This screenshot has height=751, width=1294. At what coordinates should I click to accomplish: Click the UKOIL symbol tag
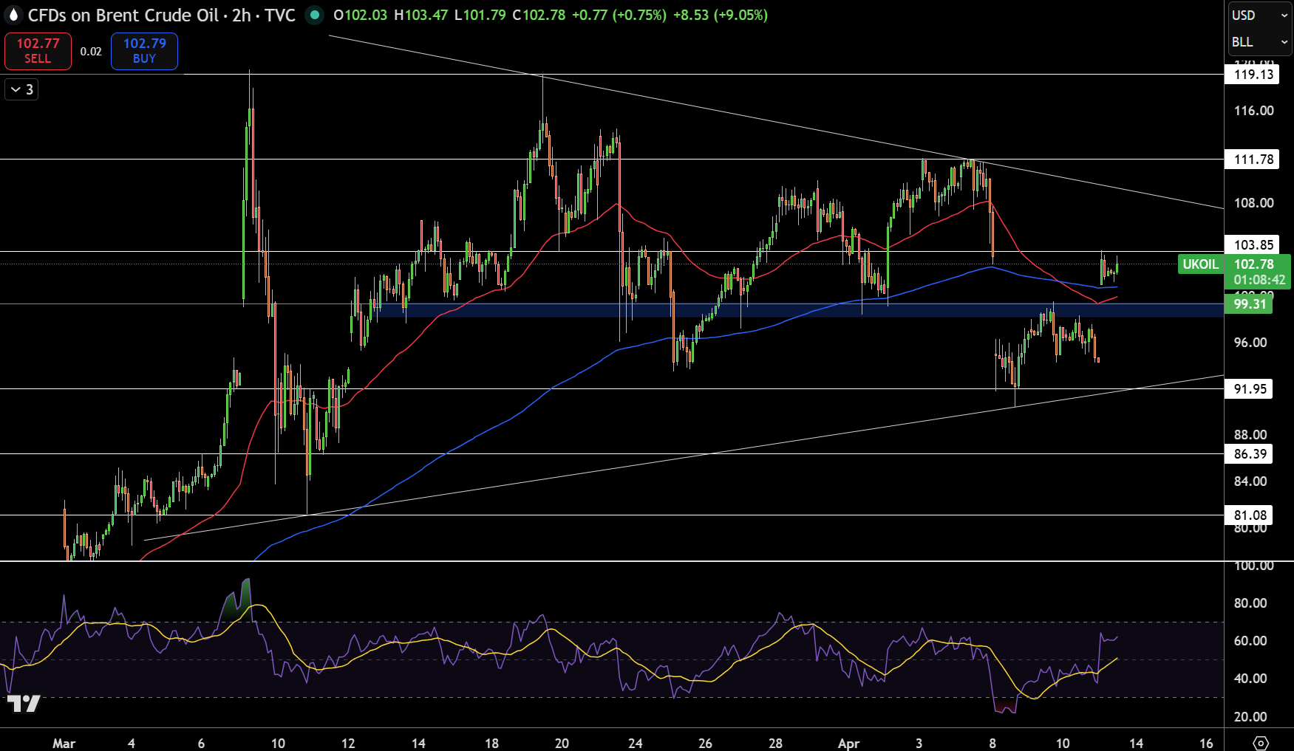(x=1200, y=264)
